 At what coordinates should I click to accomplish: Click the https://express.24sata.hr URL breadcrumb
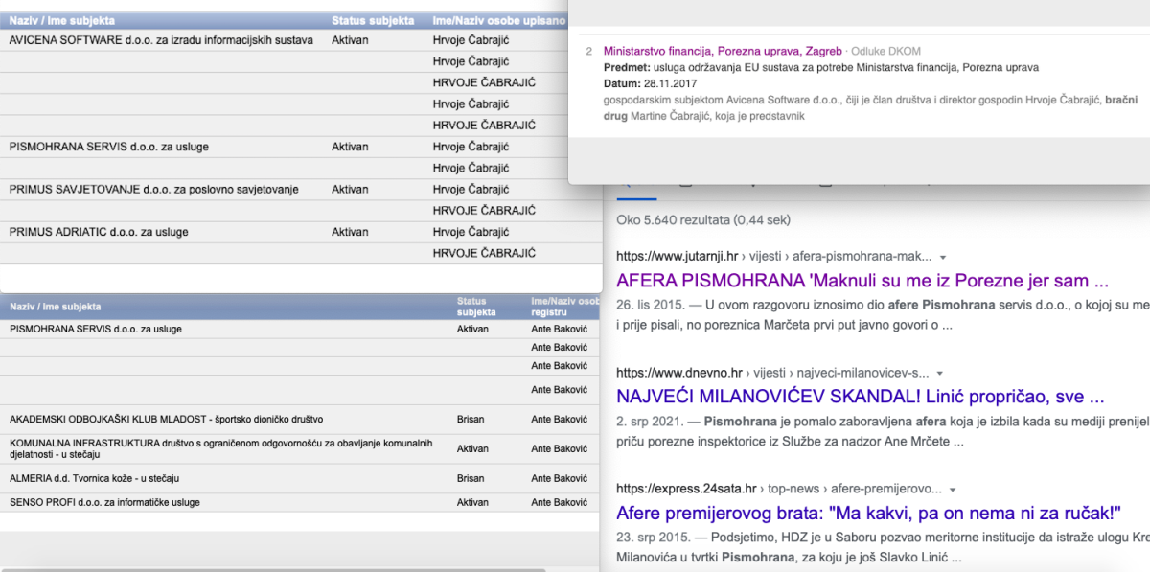[779, 488]
